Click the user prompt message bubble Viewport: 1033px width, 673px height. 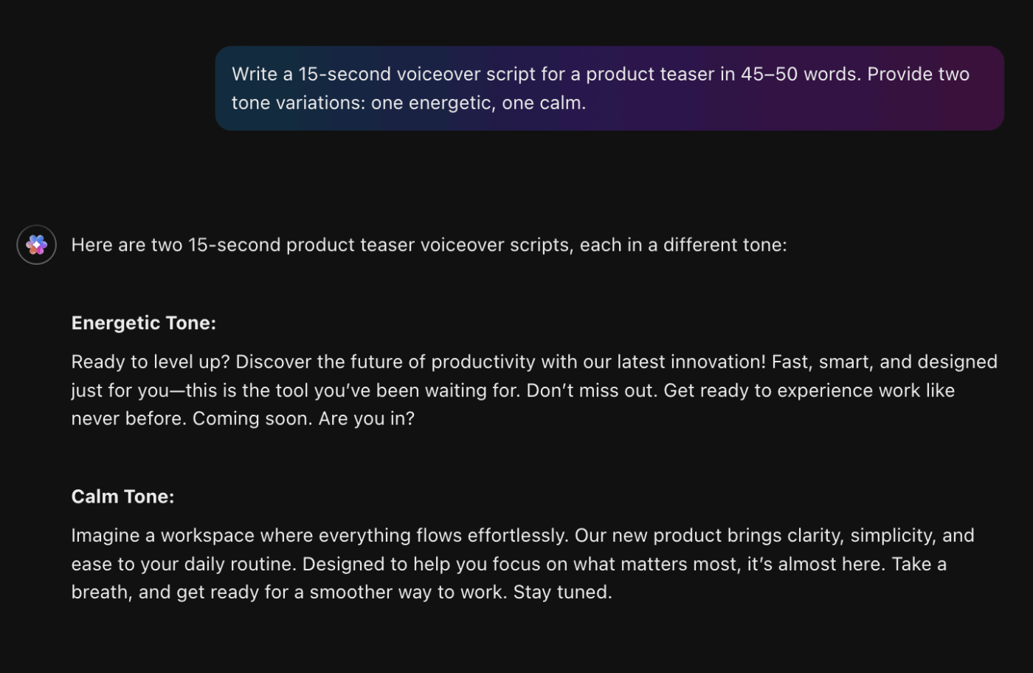pyautogui.click(x=609, y=89)
